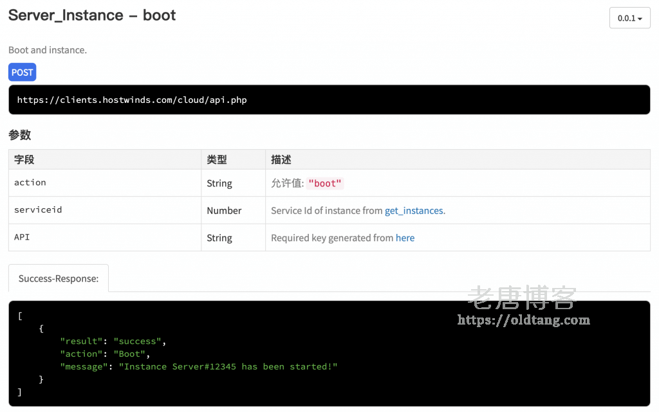
Task: Click the 类型 column header
Action: tap(217, 159)
